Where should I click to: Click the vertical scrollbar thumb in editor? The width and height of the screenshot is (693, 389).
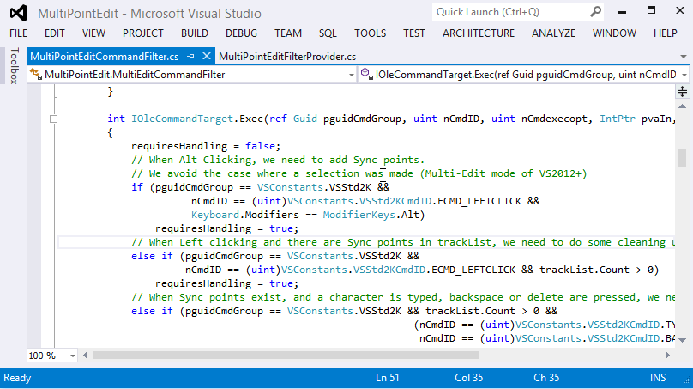[683, 158]
